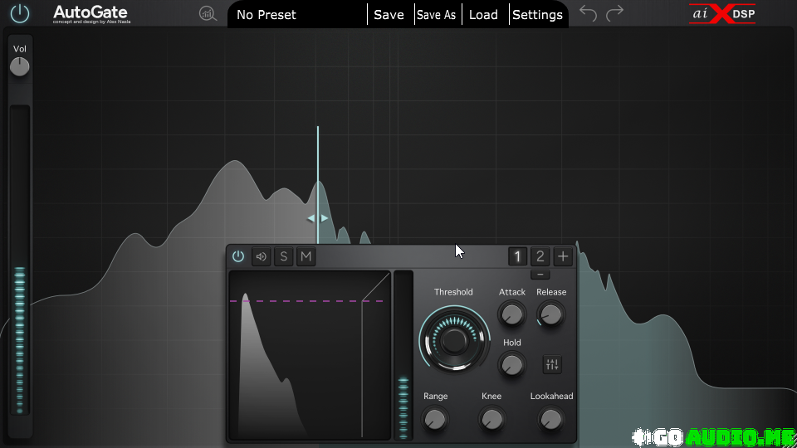Open the advanced mixer sliders icon
Image resolution: width=797 pixels, height=448 pixels.
click(x=552, y=364)
